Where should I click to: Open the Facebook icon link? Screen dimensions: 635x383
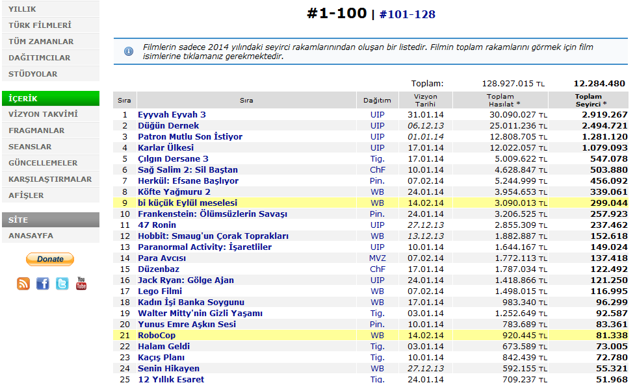point(43,284)
